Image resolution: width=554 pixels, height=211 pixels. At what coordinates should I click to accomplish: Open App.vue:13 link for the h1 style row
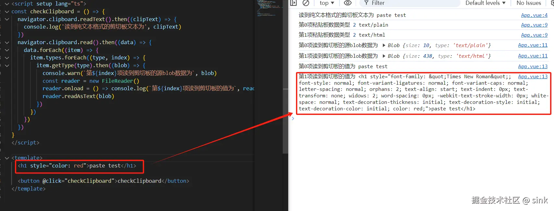(533, 77)
